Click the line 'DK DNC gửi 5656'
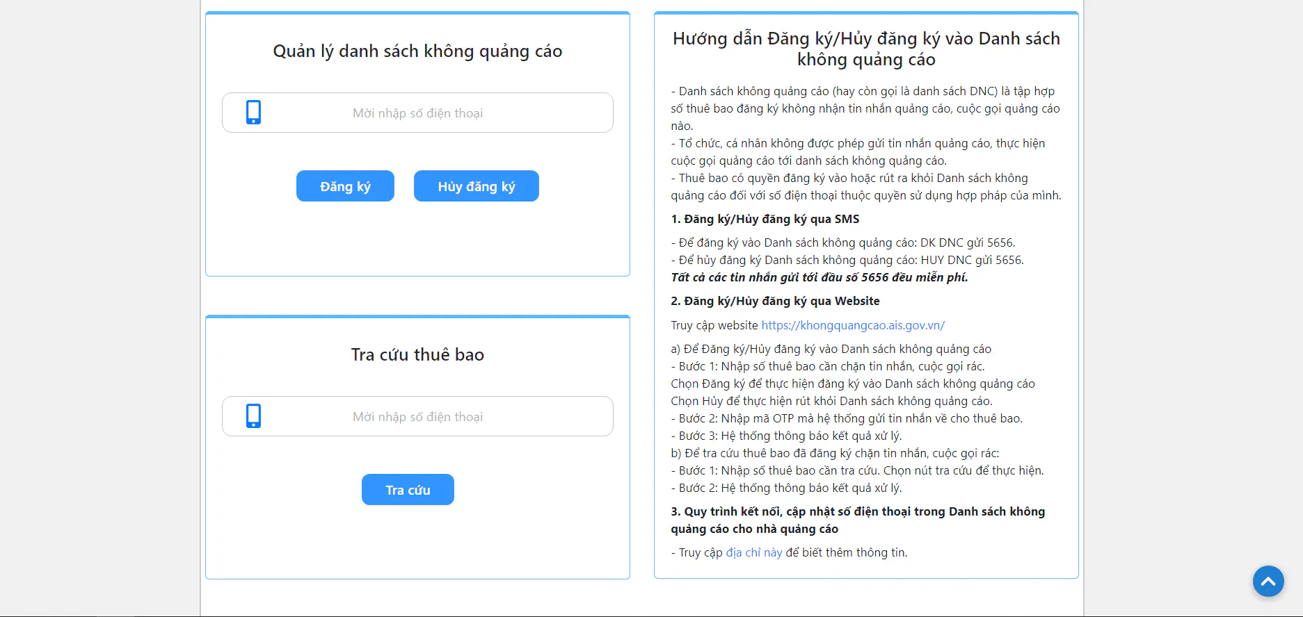 tap(843, 242)
